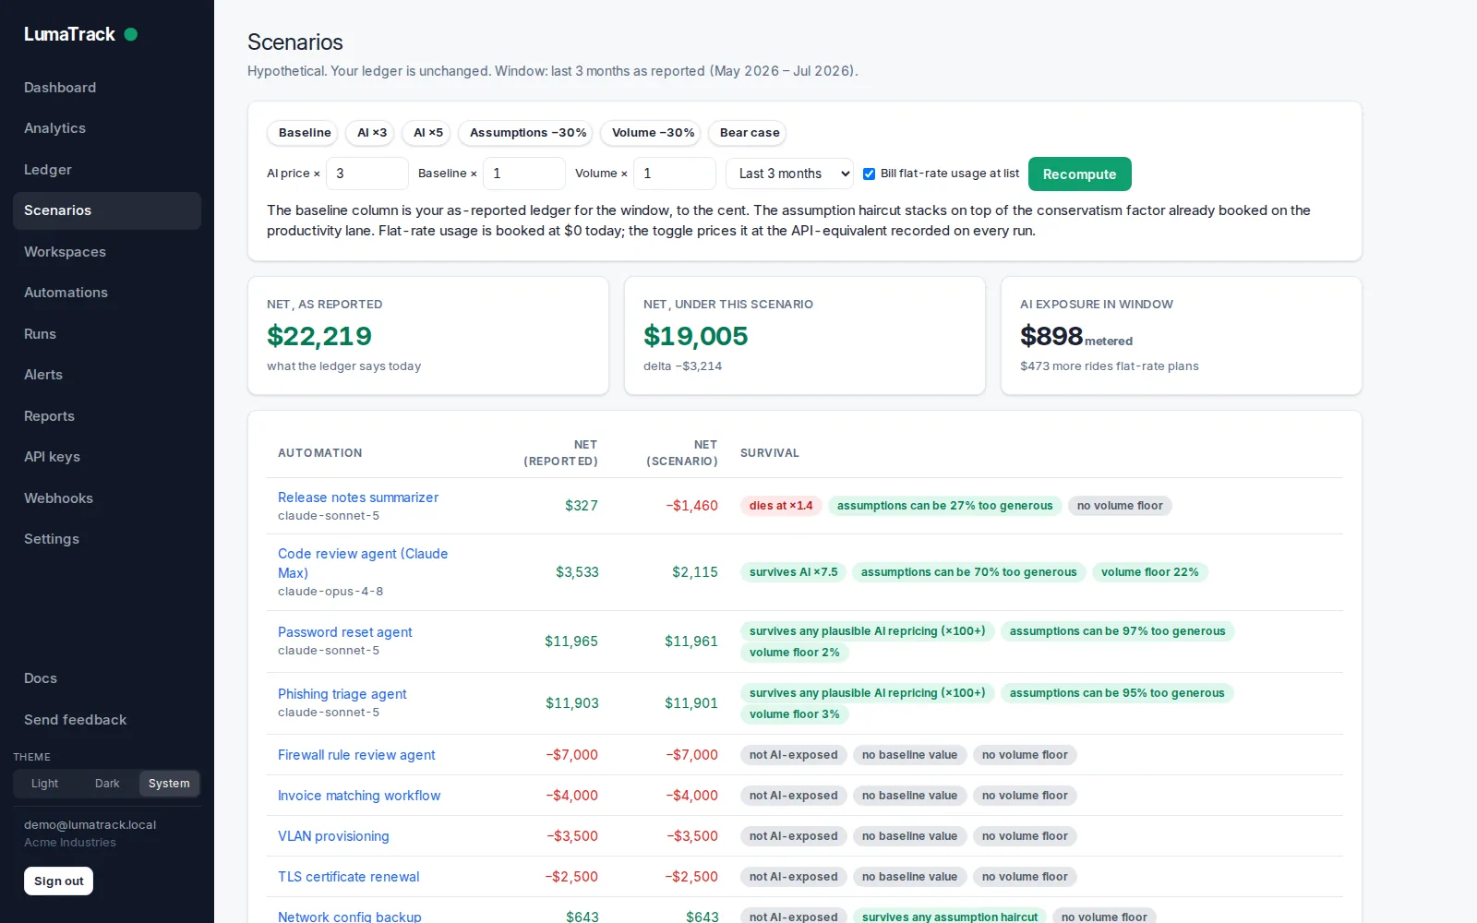
Task: Open VLAN provisioning link
Action: [333, 836]
